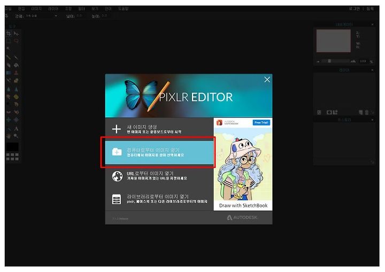The image size is (385, 272).
Task: Open the 보기 (View) menu
Action: pyautogui.click(x=95, y=9)
